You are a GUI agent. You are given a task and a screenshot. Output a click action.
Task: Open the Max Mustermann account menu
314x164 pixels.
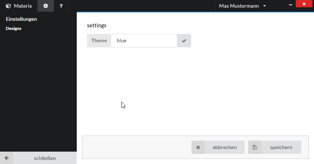[x=242, y=6]
